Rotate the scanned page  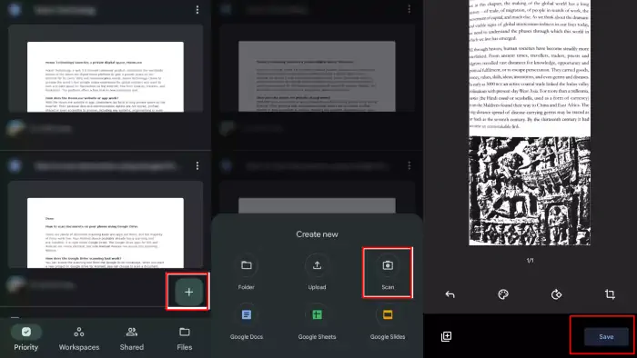557,294
